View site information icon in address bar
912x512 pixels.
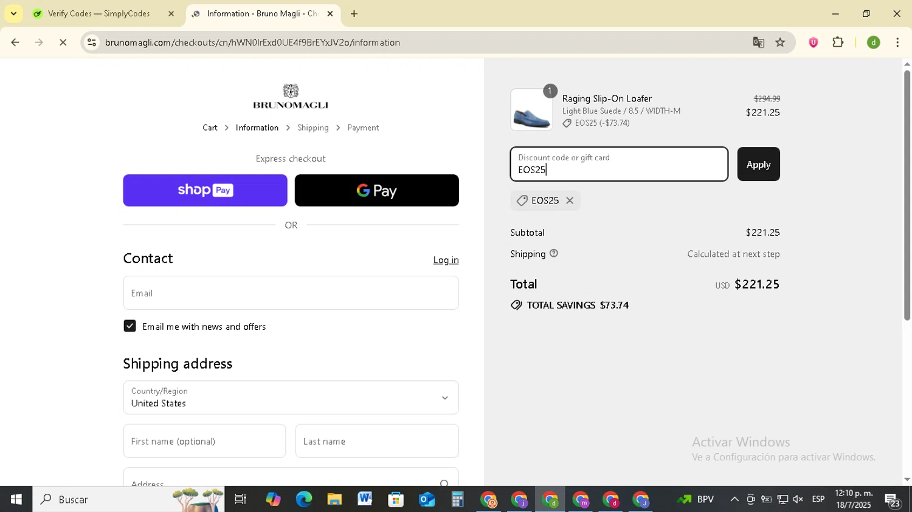coord(92,43)
